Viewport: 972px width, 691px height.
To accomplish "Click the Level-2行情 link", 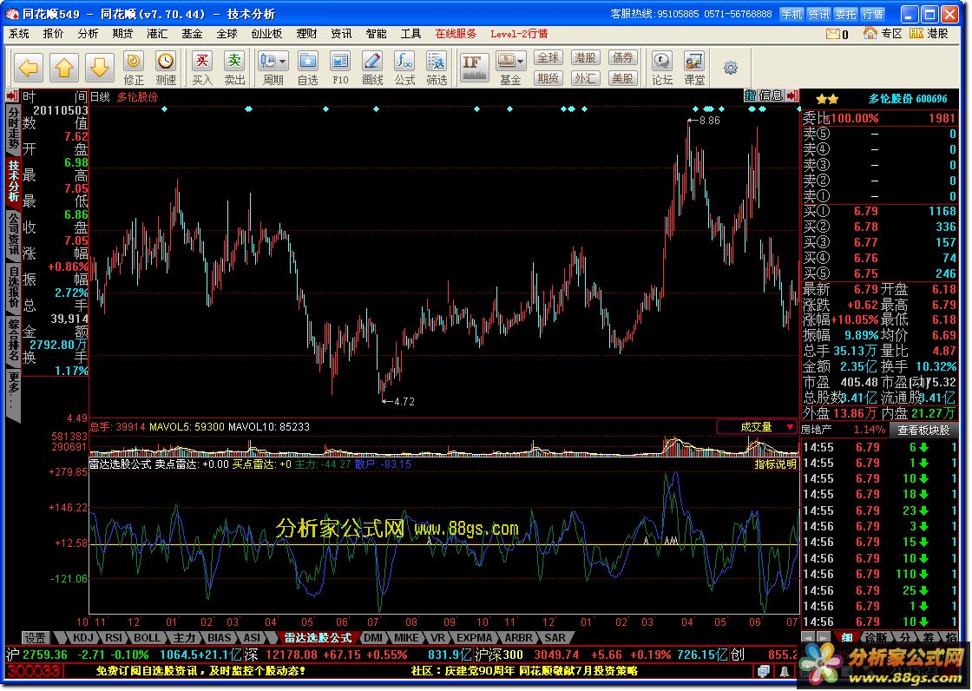I will point(519,34).
